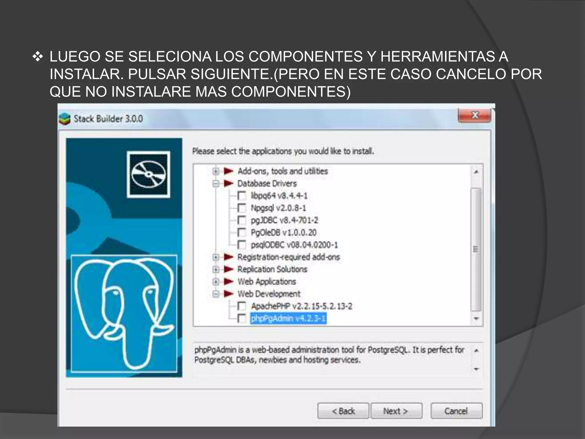585x439 pixels.
Task: Click the < Back button
Action: [343, 411]
